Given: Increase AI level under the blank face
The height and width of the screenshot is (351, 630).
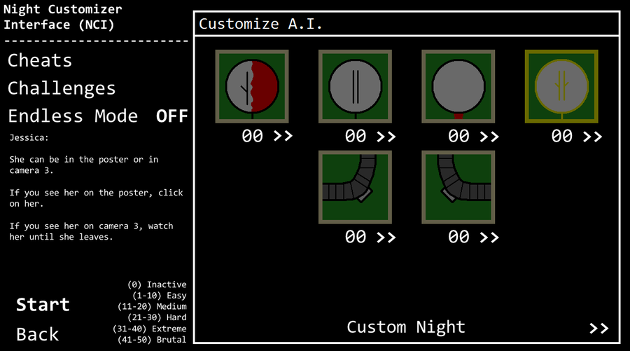Looking at the screenshot, I should (x=489, y=137).
